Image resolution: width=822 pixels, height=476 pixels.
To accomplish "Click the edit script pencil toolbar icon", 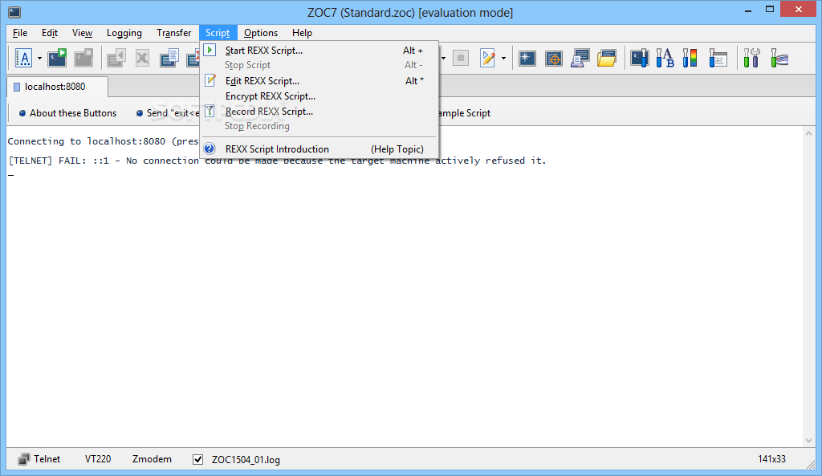I will 488,58.
